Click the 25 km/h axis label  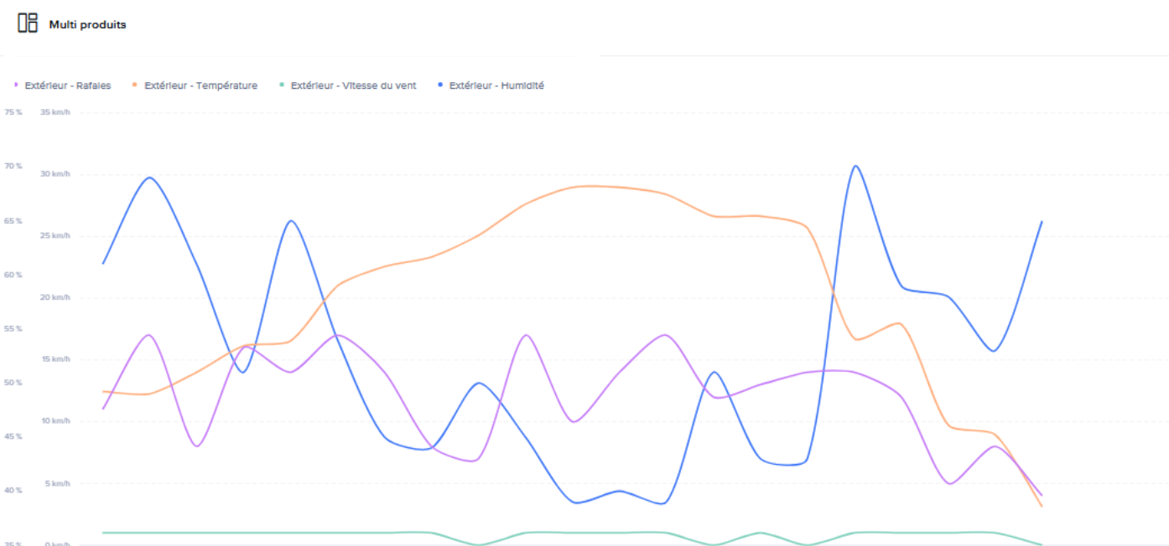(x=55, y=235)
